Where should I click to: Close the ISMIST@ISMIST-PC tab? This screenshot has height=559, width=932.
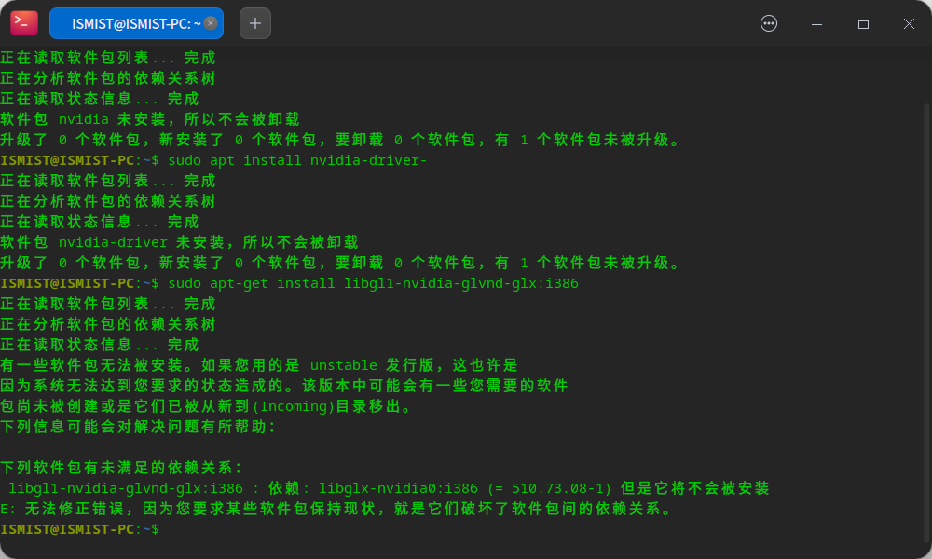pyautogui.click(x=212, y=22)
